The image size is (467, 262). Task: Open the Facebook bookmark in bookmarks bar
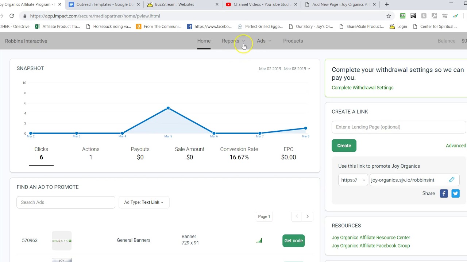click(x=209, y=26)
